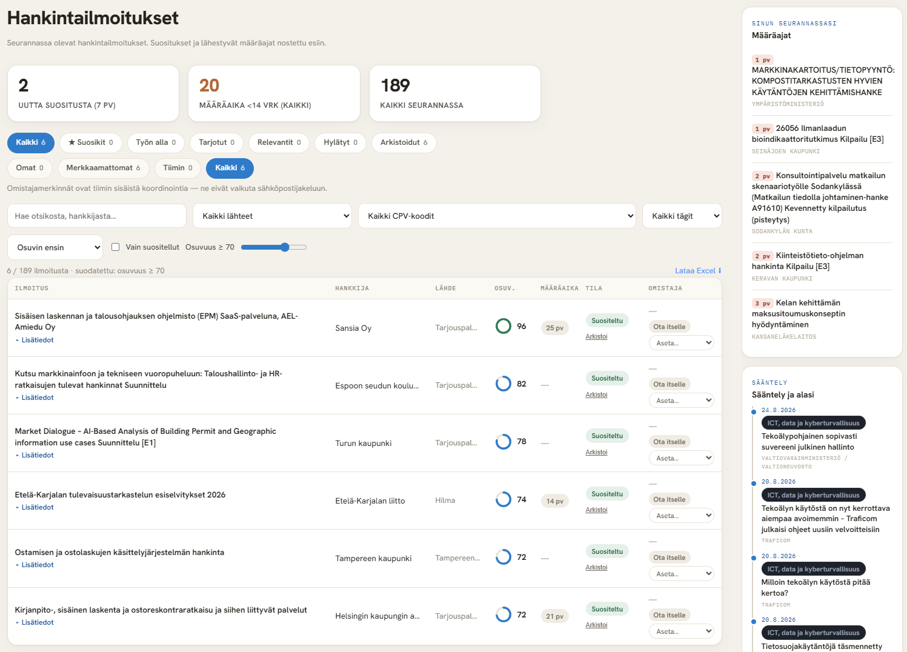Click the score ring for Turun kaupunki row
Image resolution: width=907 pixels, height=652 pixels.
click(x=503, y=441)
